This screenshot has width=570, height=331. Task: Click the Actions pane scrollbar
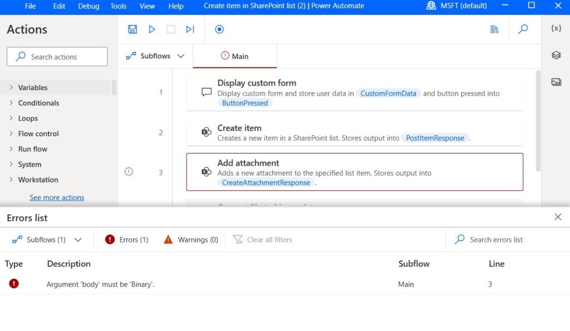(114, 87)
